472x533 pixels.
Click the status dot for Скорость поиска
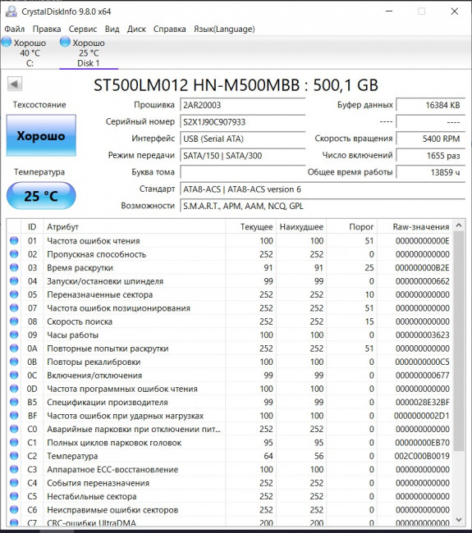tap(14, 321)
